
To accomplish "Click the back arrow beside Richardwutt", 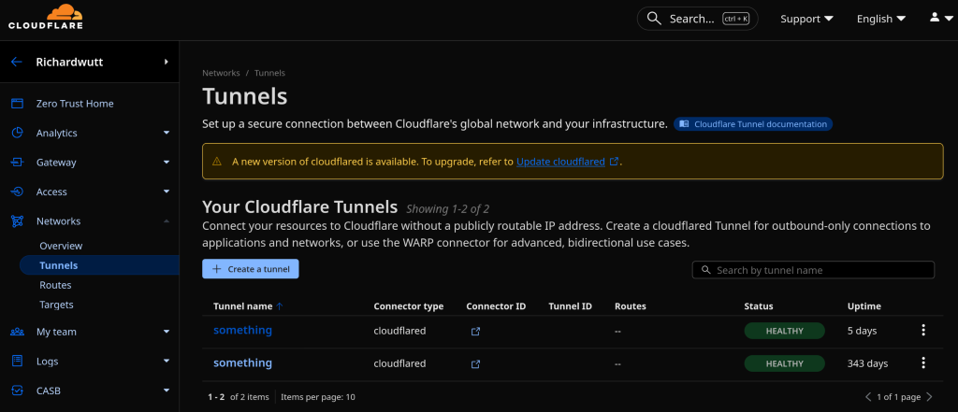I will (x=16, y=63).
